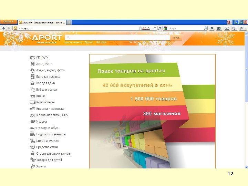This screenshot has width=248, height=186.
Task: Click the Средства связи icon
Action: tap(32, 147)
